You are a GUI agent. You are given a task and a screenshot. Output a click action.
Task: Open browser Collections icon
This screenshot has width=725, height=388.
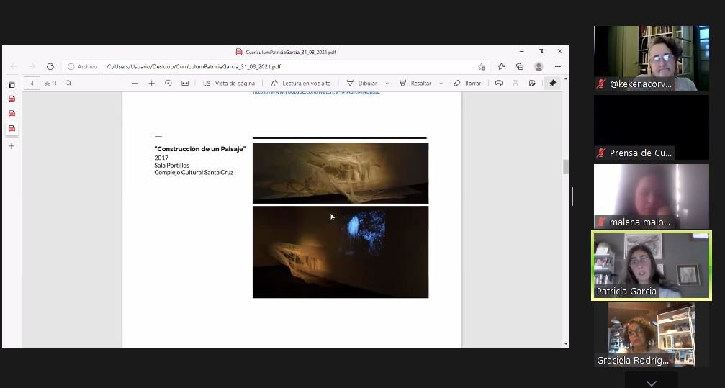pos(520,67)
